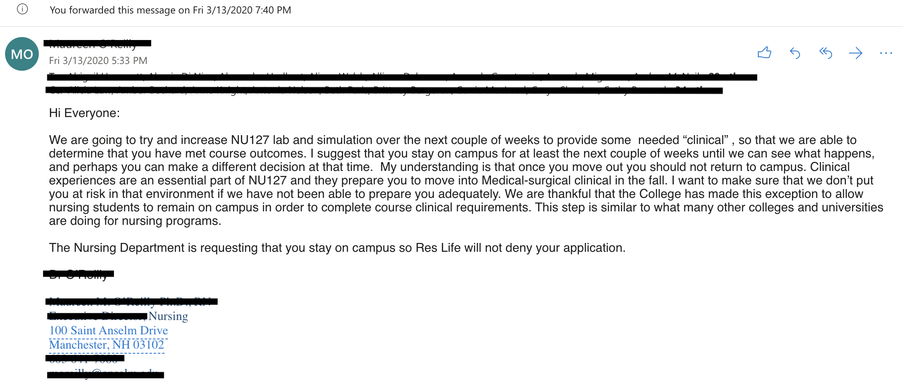Select the 'You forwarded this message' notice
The height and width of the screenshot is (384, 903).
pos(170,10)
